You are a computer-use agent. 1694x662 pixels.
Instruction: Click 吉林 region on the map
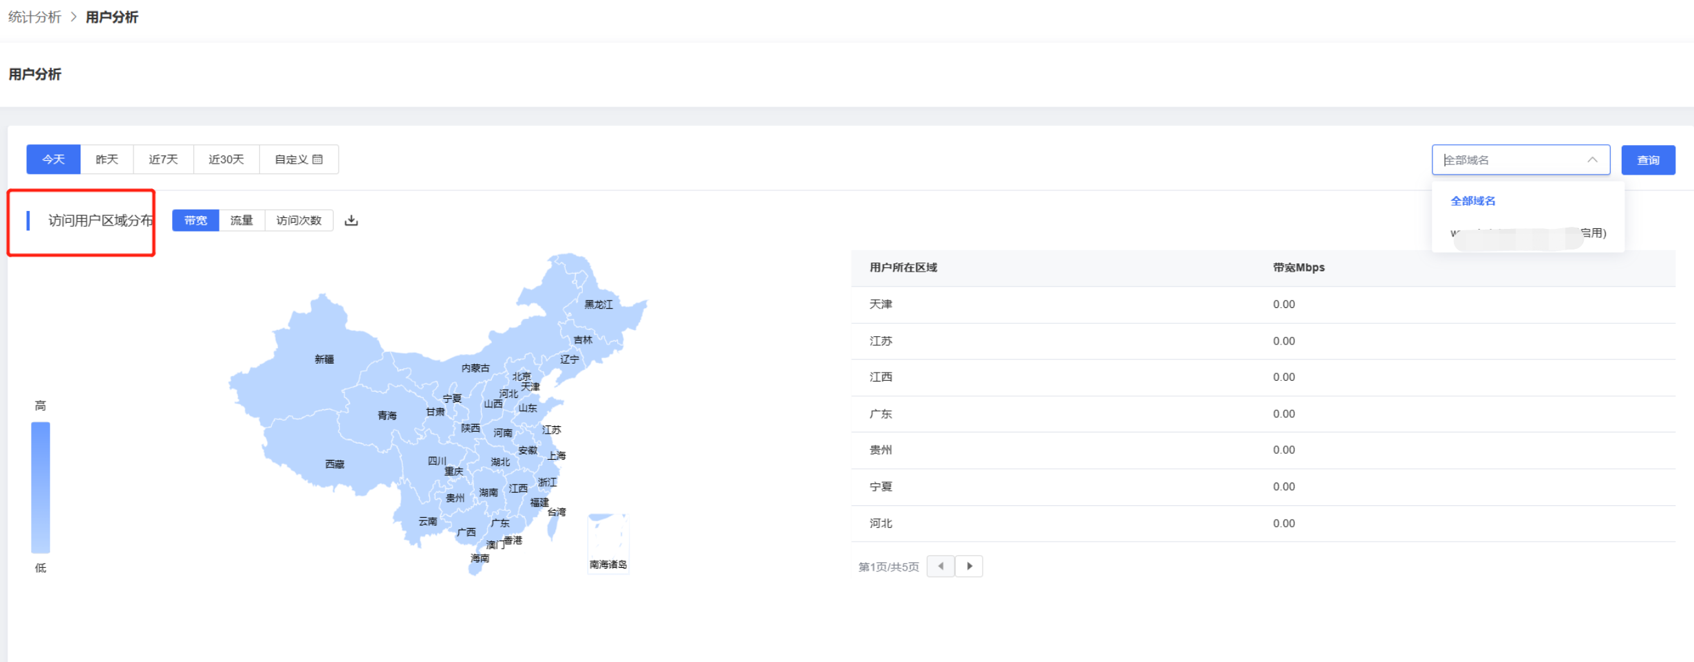[x=583, y=340]
